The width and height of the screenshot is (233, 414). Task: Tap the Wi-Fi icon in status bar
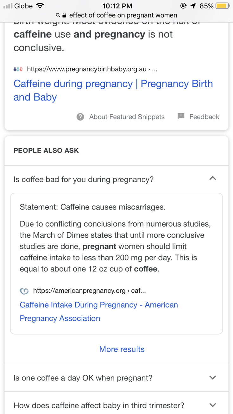click(x=40, y=5)
